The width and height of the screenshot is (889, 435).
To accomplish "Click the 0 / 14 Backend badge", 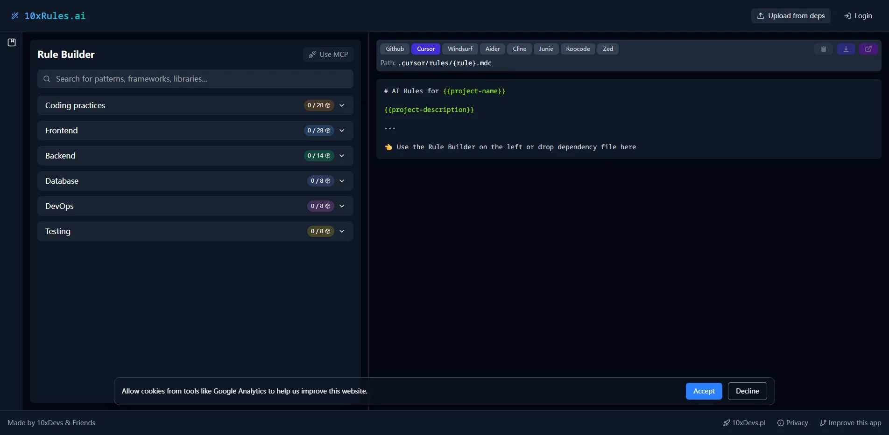I will (319, 156).
